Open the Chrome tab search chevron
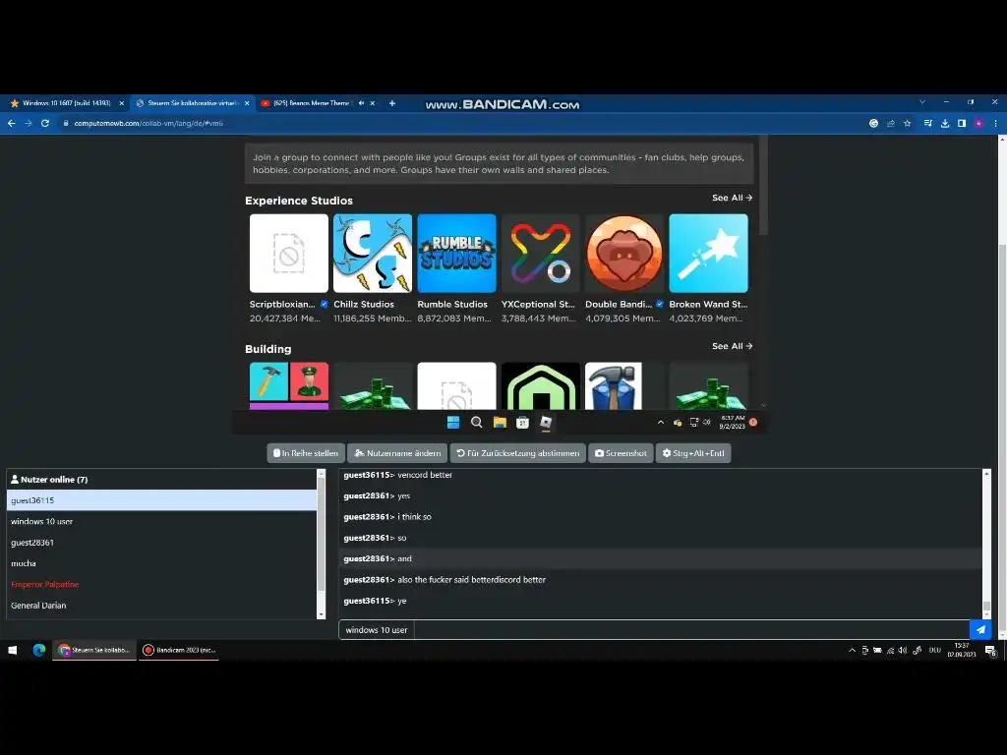Image resolution: width=1007 pixels, height=755 pixels. pyautogui.click(x=922, y=102)
